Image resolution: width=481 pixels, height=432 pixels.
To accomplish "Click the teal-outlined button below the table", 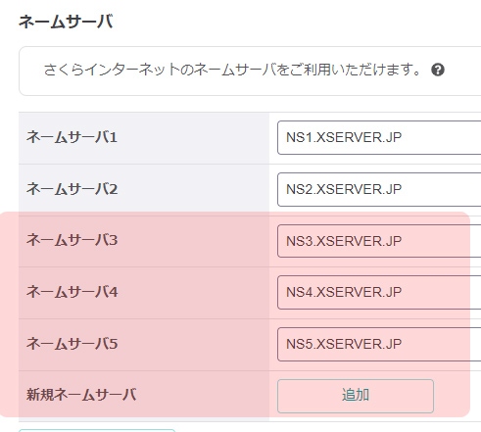I will coord(97,430).
